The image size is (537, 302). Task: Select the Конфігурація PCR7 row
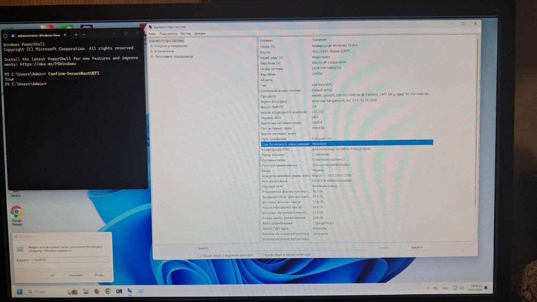[346, 150]
